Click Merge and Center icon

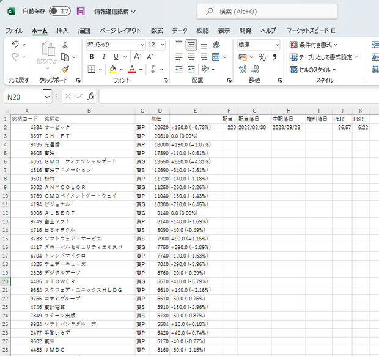216,57
